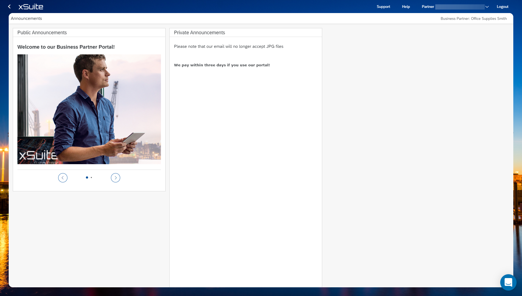This screenshot has width=522, height=296.
Task: Expand the Partner dropdown chevron
Action: [x=487, y=7]
